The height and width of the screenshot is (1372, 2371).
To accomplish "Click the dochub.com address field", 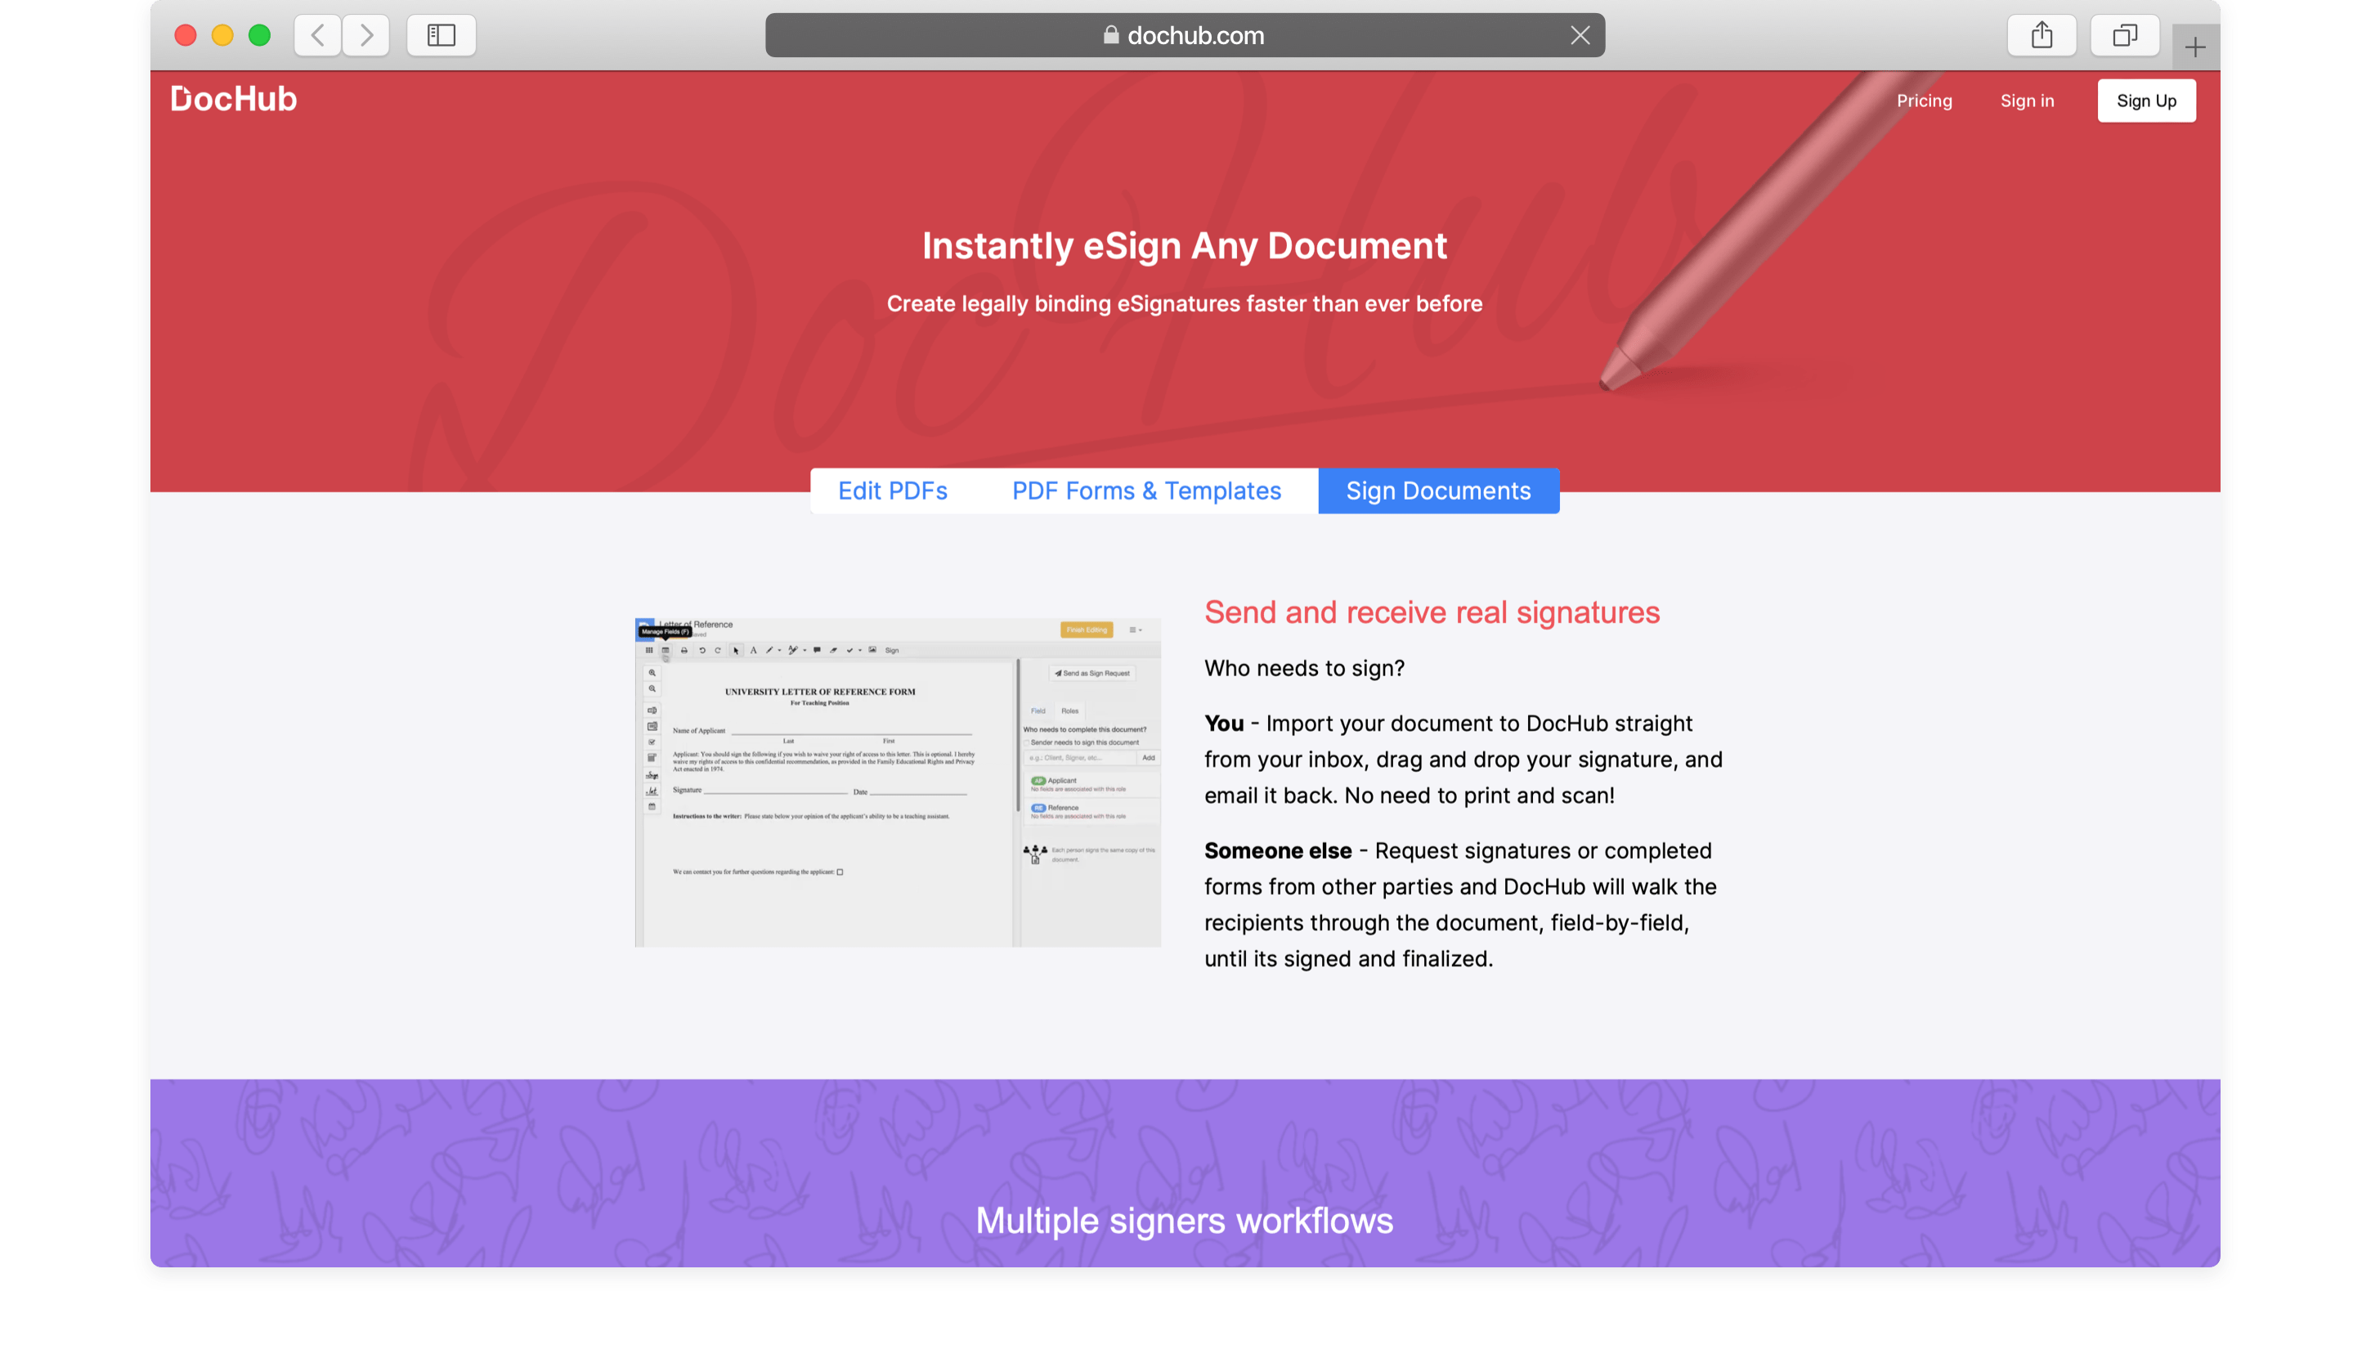I will click(x=1195, y=36).
